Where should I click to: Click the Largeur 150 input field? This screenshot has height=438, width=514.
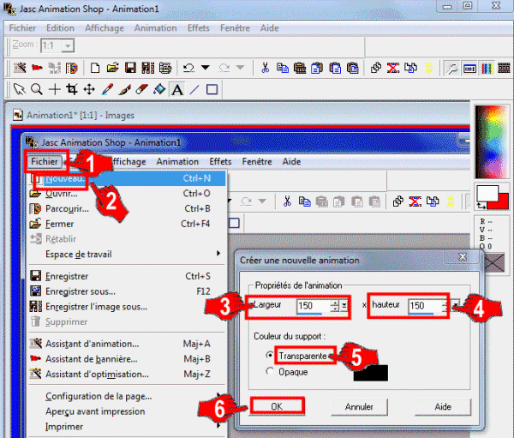pyautogui.click(x=313, y=306)
